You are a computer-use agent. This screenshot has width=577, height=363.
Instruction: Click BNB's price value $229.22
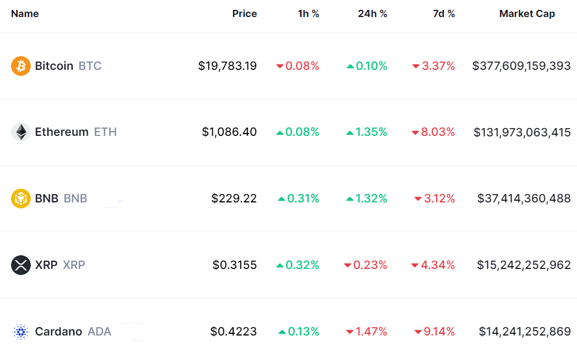coord(234,199)
